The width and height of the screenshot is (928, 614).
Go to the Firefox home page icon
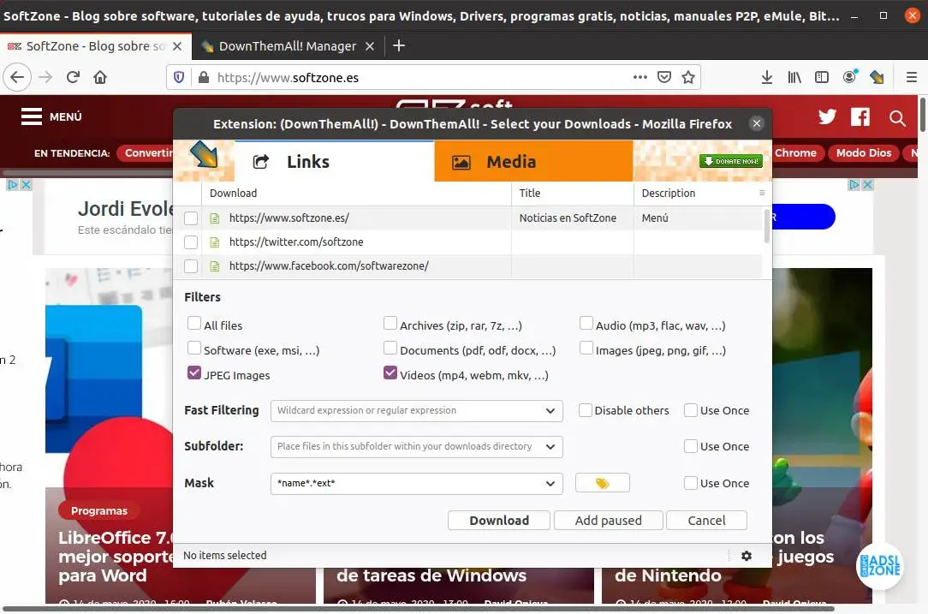(x=100, y=78)
